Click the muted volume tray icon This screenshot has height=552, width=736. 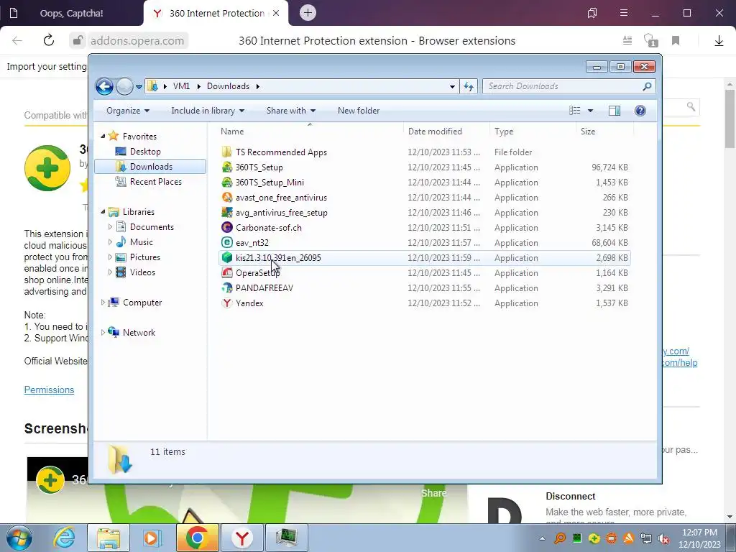pyautogui.click(x=663, y=538)
